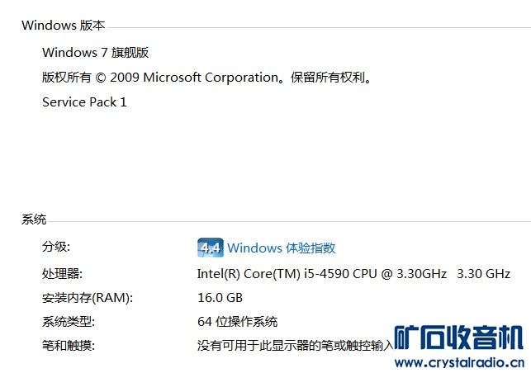Click the pen and touch input status text
The image size is (531, 373).
click(x=293, y=346)
